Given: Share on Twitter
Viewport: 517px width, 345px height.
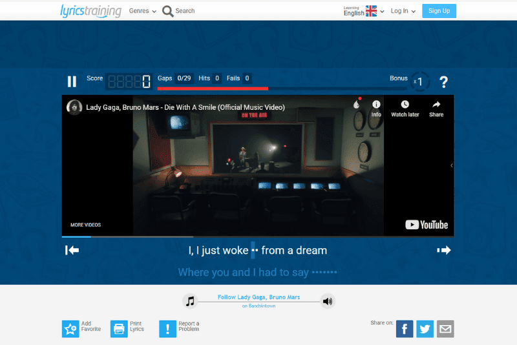Looking at the screenshot, I should coord(425,329).
